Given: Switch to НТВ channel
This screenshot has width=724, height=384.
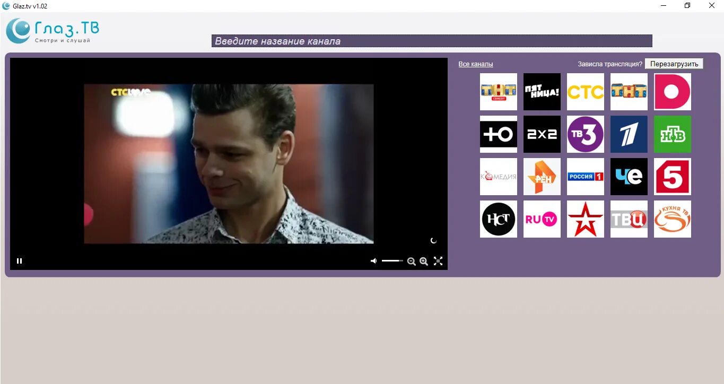Looking at the screenshot, I should pos(672,134).
